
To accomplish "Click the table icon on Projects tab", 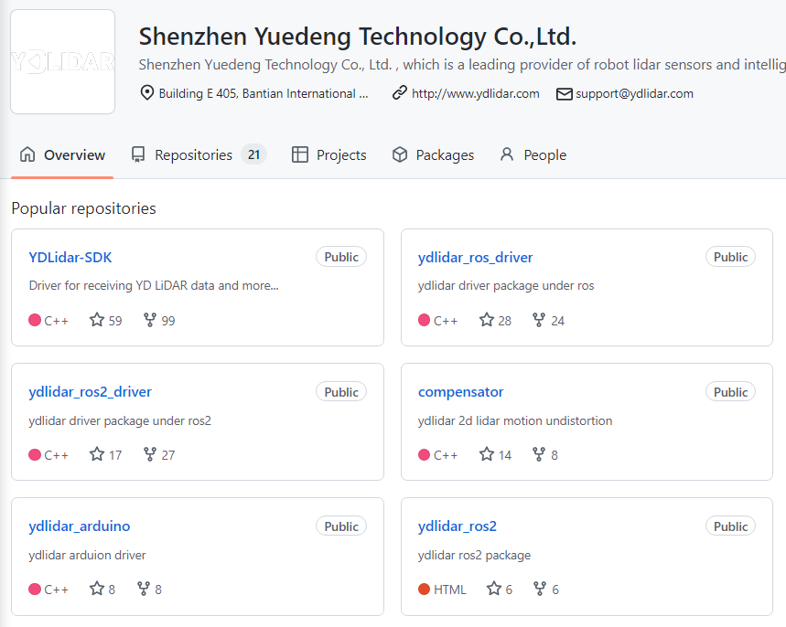I will 300,154.
